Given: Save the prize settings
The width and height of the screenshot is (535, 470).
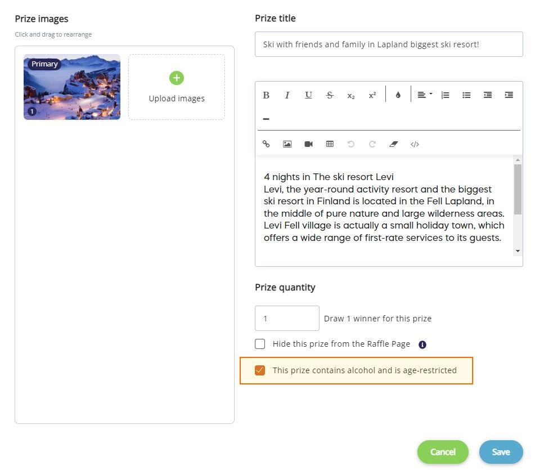Looking at the screenshot, I should coord(501,452).
